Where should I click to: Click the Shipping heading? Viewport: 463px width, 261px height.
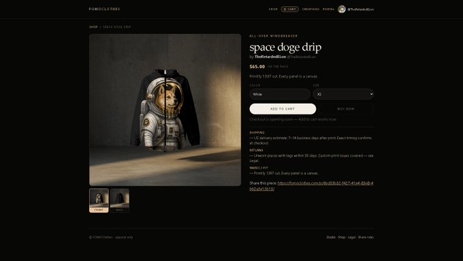point(257,133)
